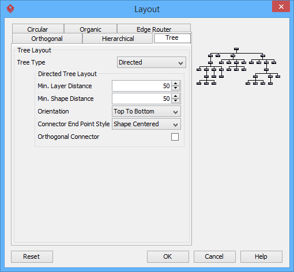The height and width of the screenshot is (272, 294).
Task: Open Help for the Layout dialog
Action: coord(261,256)
